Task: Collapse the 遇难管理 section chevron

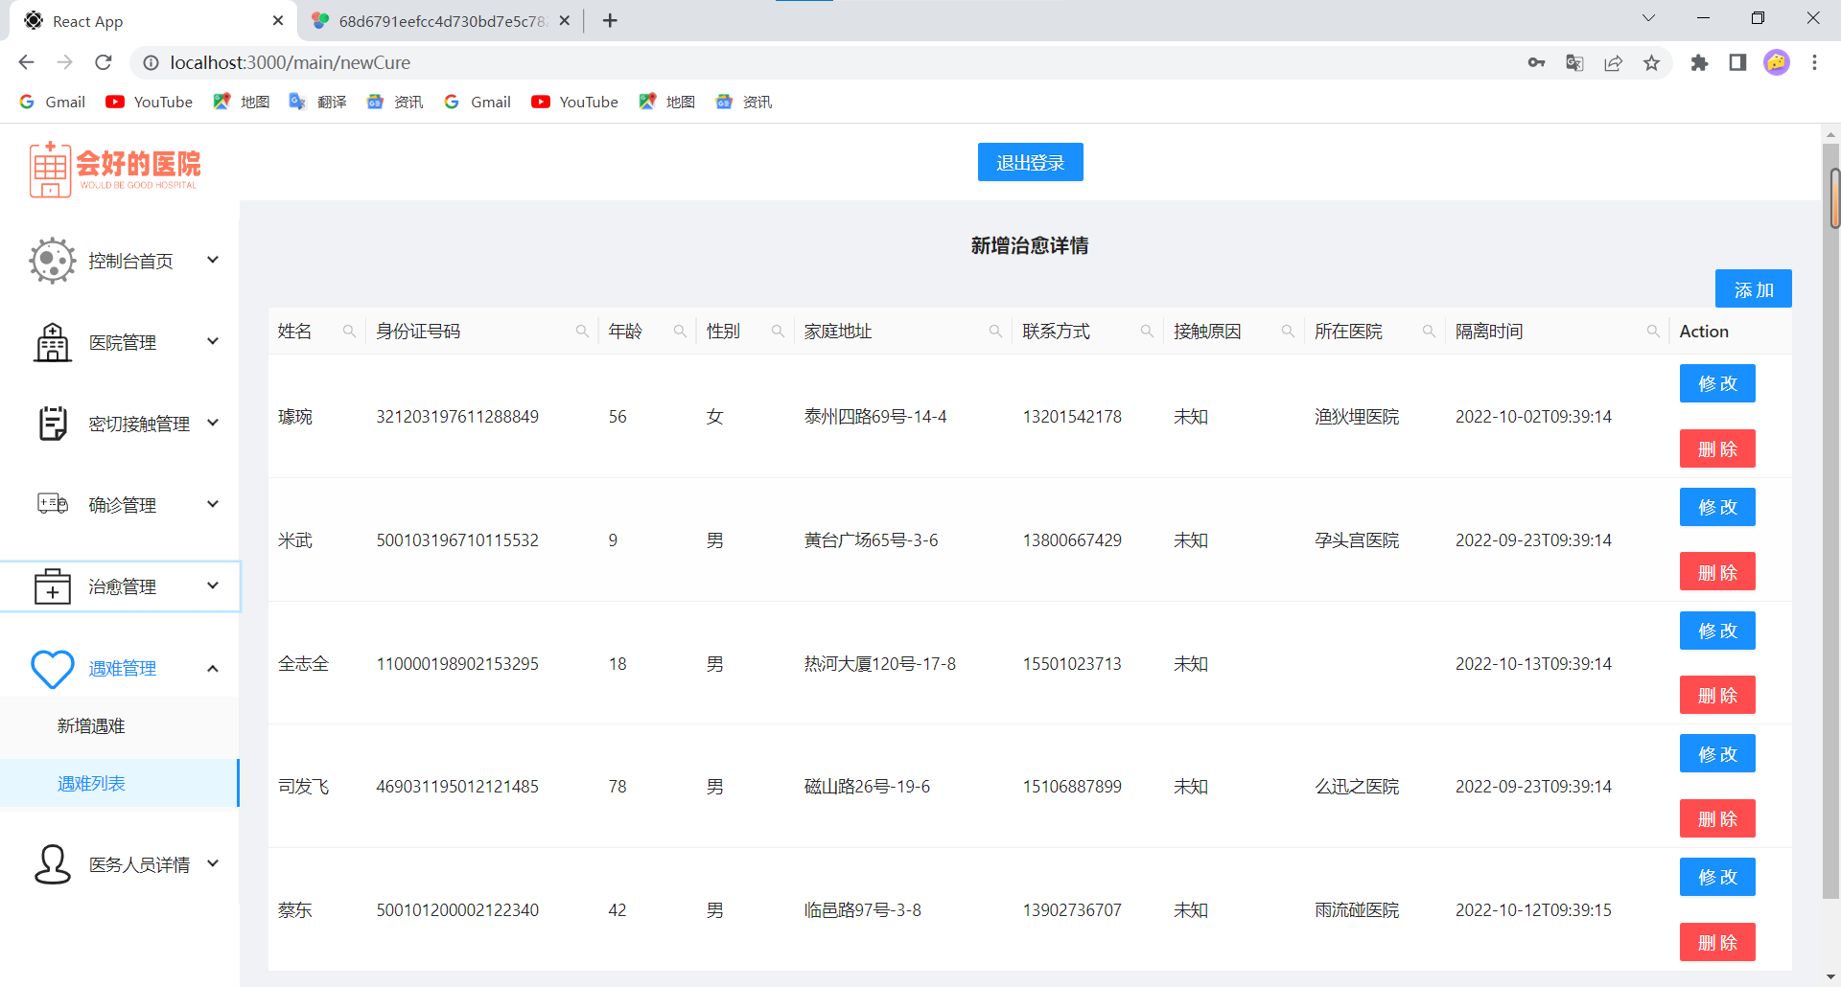Action: [x=213, y=668]
